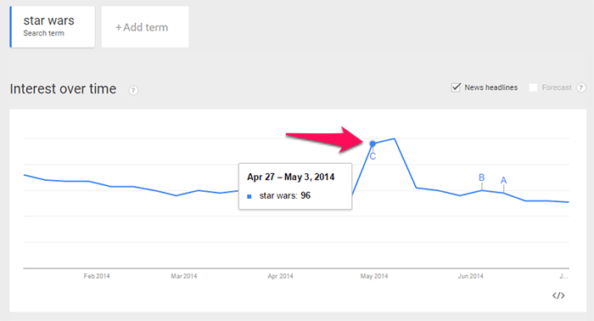
Task: Click the Apr 2014 axis label
Action: pos(280,276)
